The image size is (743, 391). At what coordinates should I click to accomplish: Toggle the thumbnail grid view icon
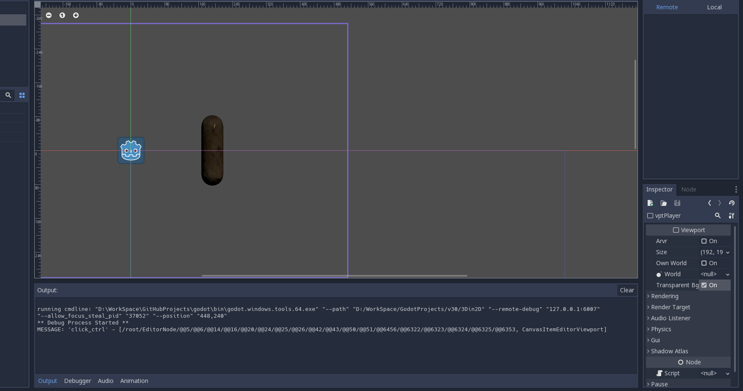coord(22,95)
